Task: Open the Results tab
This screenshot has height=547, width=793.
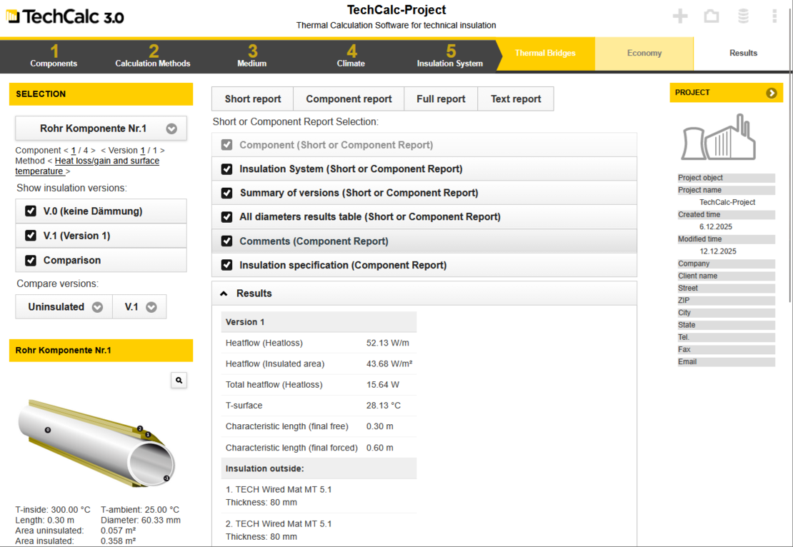Action: point(743,53)
